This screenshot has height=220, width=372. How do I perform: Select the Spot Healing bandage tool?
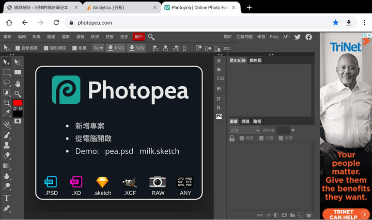coord(6,124)
